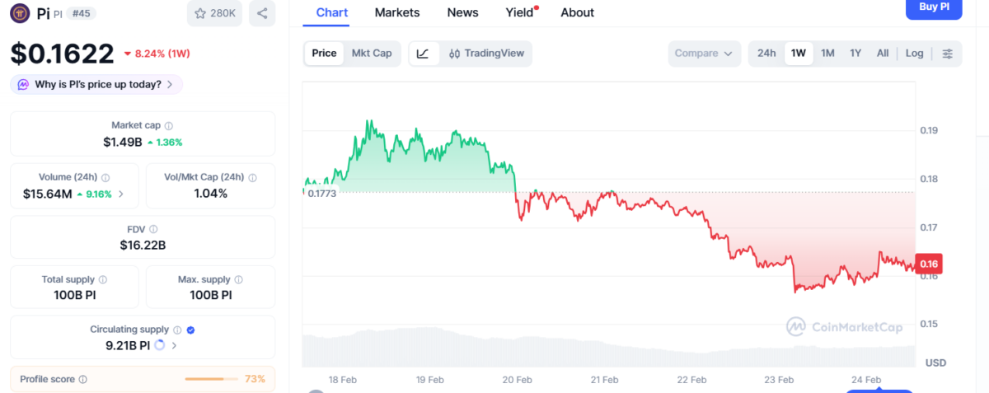Add Pi to watchlist via star button
The image size is (989, 393).
(214, 13)
